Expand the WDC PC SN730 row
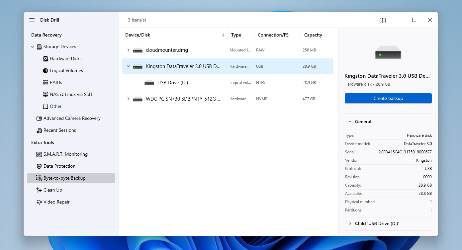This screenshot has height=250, width=462. [x=128, y=99]
